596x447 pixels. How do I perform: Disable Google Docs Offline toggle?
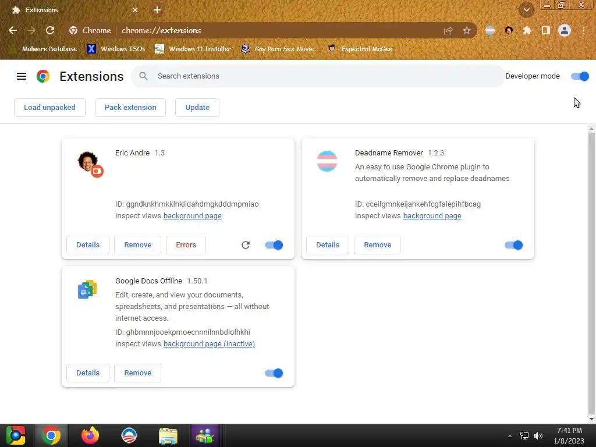click(274, 373)
